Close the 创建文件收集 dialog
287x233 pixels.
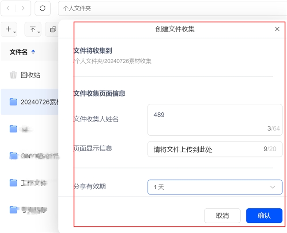pos(277,29)
